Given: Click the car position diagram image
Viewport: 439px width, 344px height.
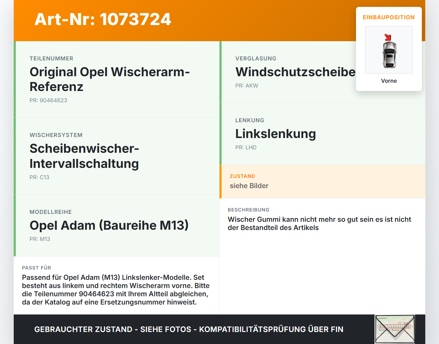Looking at the screenshot, I should click(389, 50).
